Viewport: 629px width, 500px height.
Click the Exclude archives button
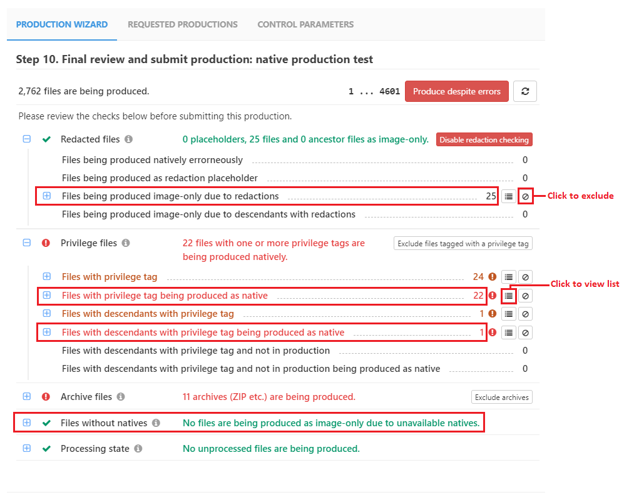point(501,397)
